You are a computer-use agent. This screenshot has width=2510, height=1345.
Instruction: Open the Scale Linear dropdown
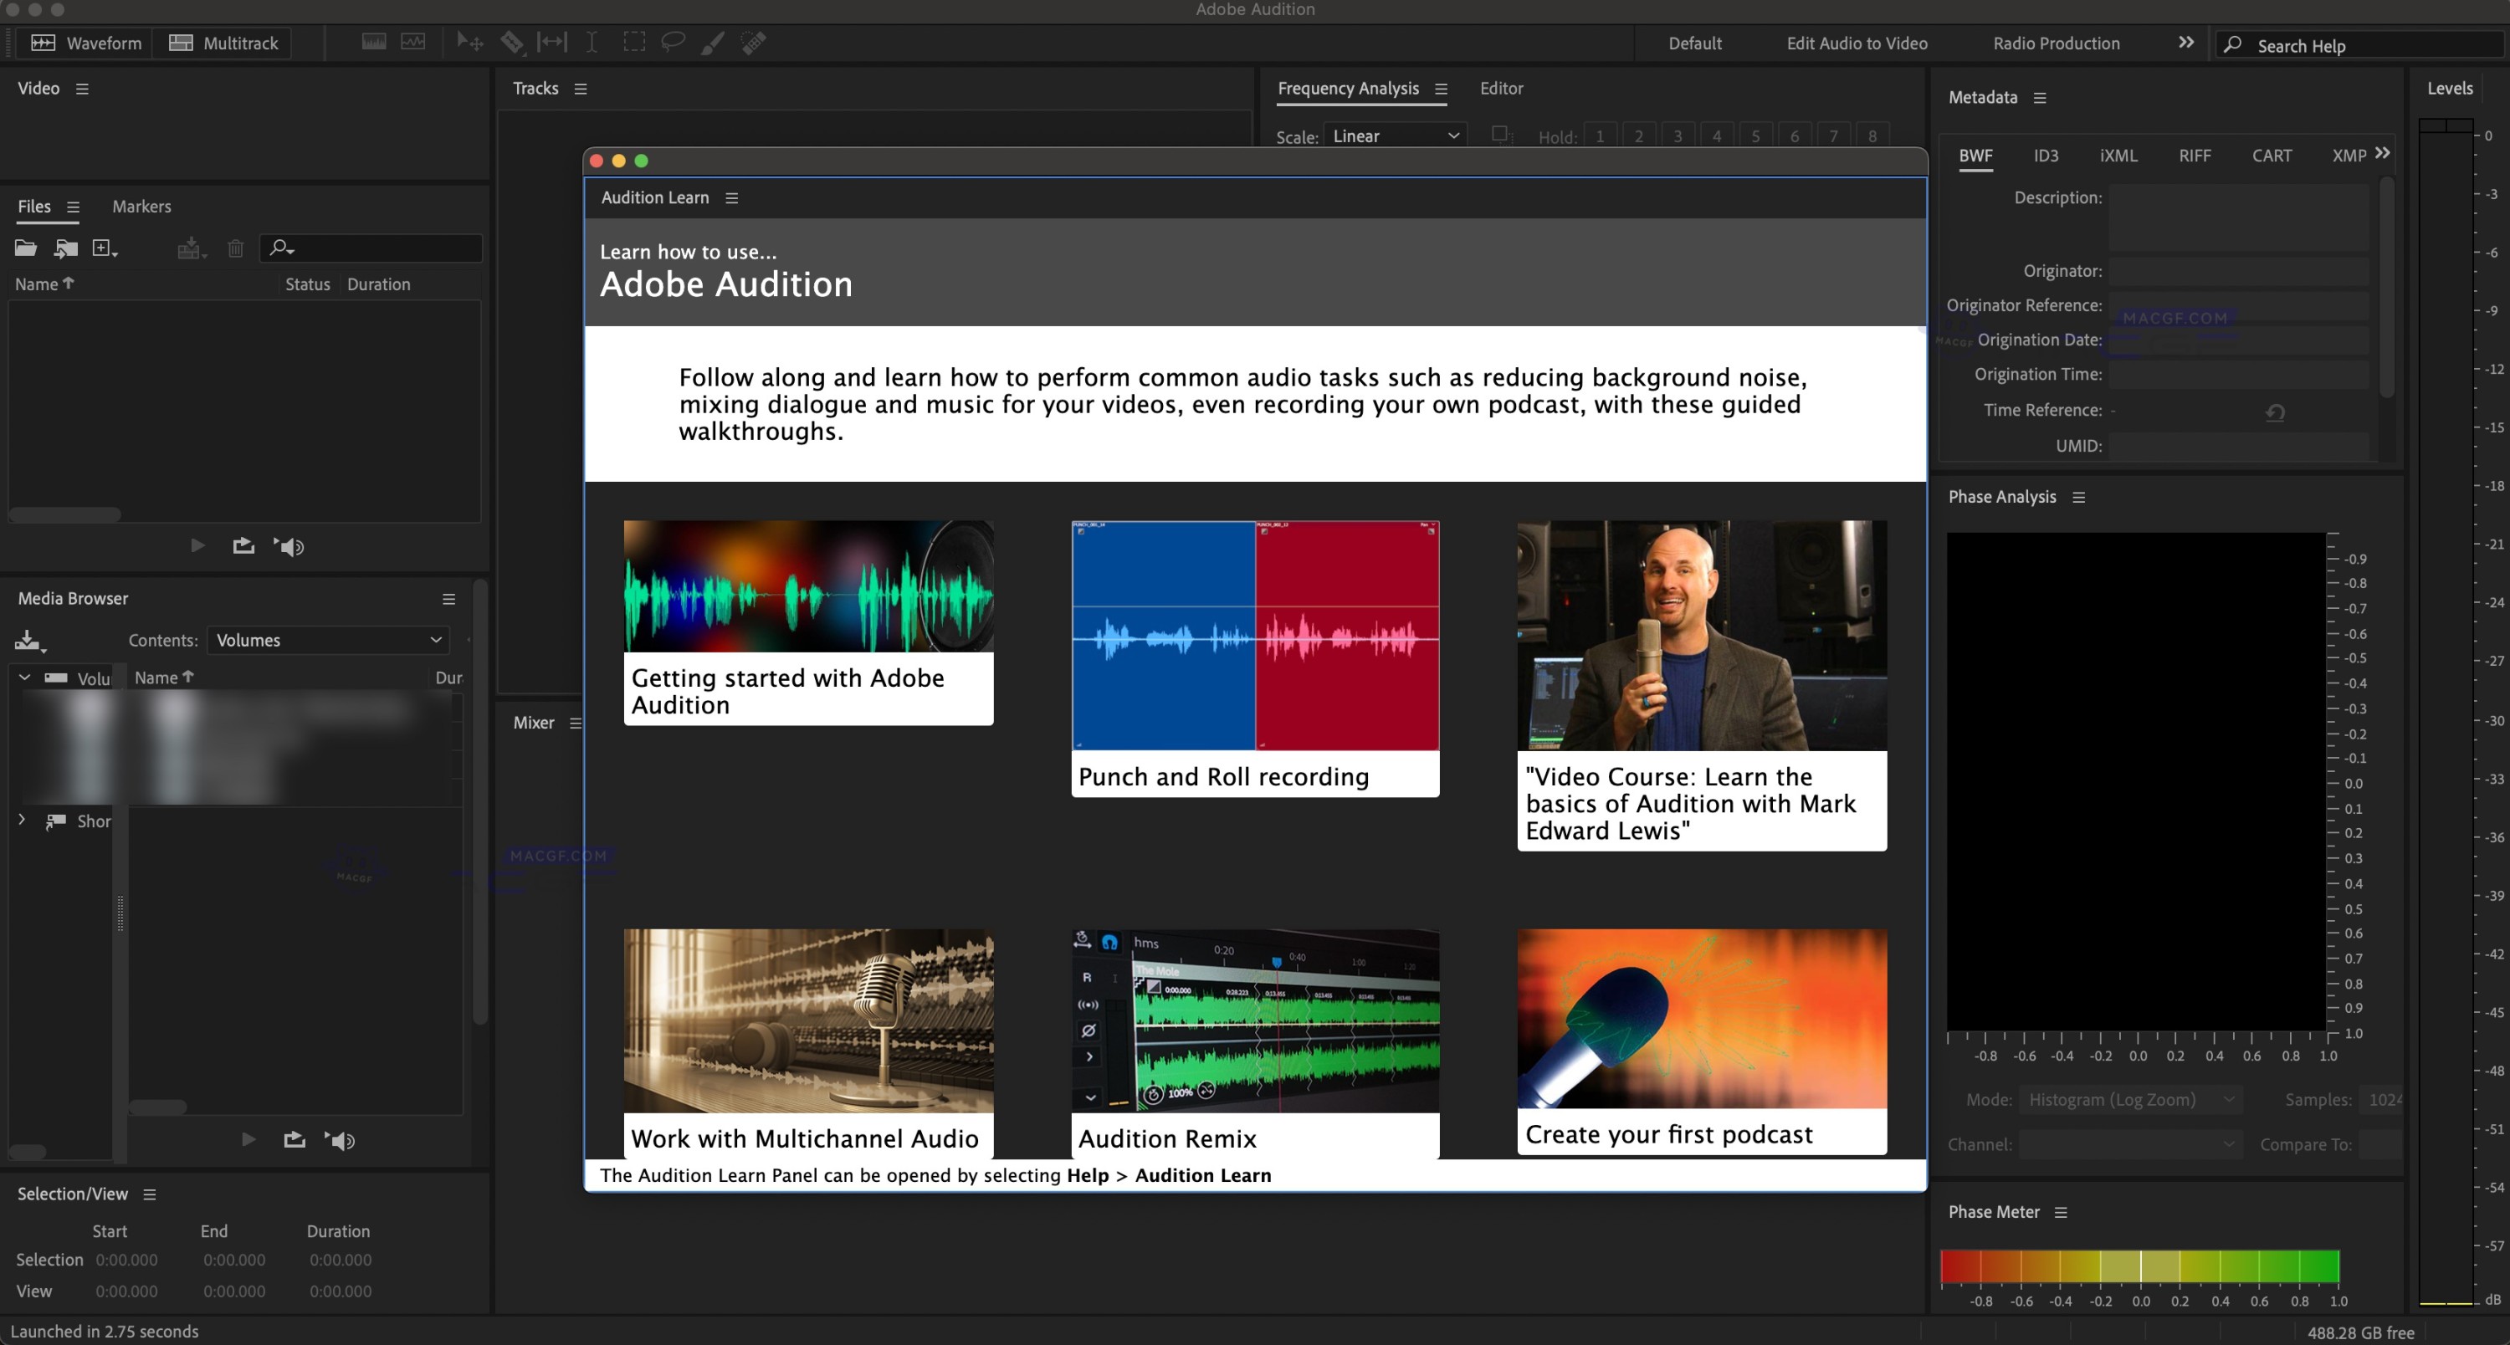(x=1396, y=136)
